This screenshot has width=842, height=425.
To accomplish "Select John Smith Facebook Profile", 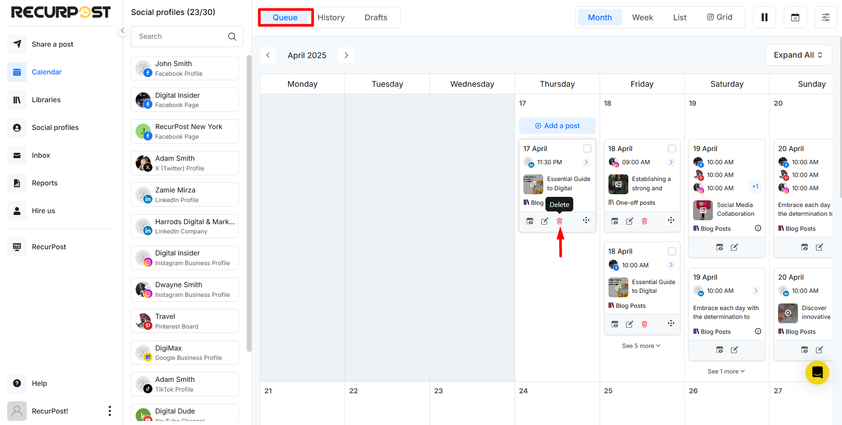I will pos(185,68).
